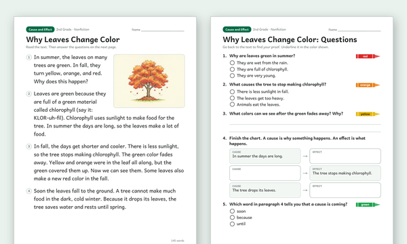The width and height of the screenshot is (407, 244).
Task: Click the yellow crayon icon beside question 3
Action: click(x=368, y=114)
